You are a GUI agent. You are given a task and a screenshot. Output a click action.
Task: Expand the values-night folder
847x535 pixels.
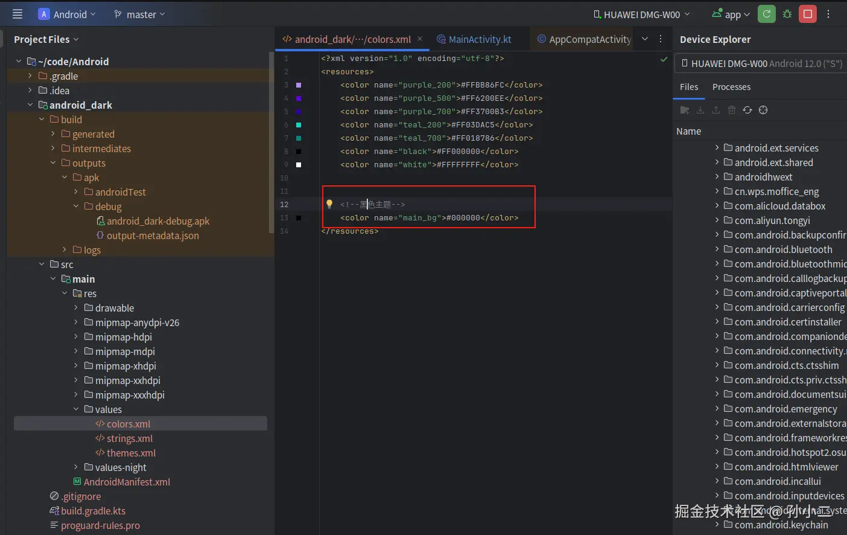coord(76,467)
